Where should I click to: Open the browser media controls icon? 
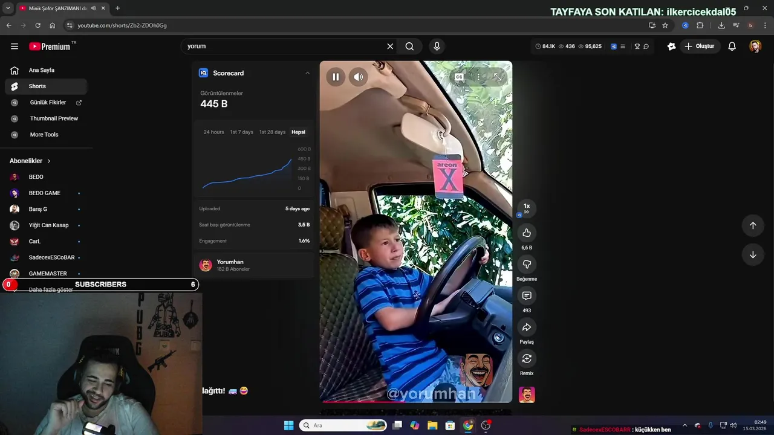point(736,25)
